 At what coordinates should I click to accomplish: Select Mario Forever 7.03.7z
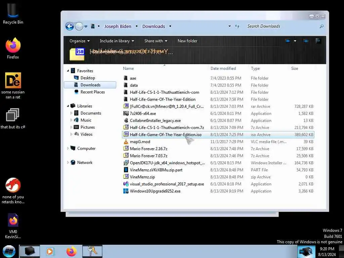click(x=218, y=156)
